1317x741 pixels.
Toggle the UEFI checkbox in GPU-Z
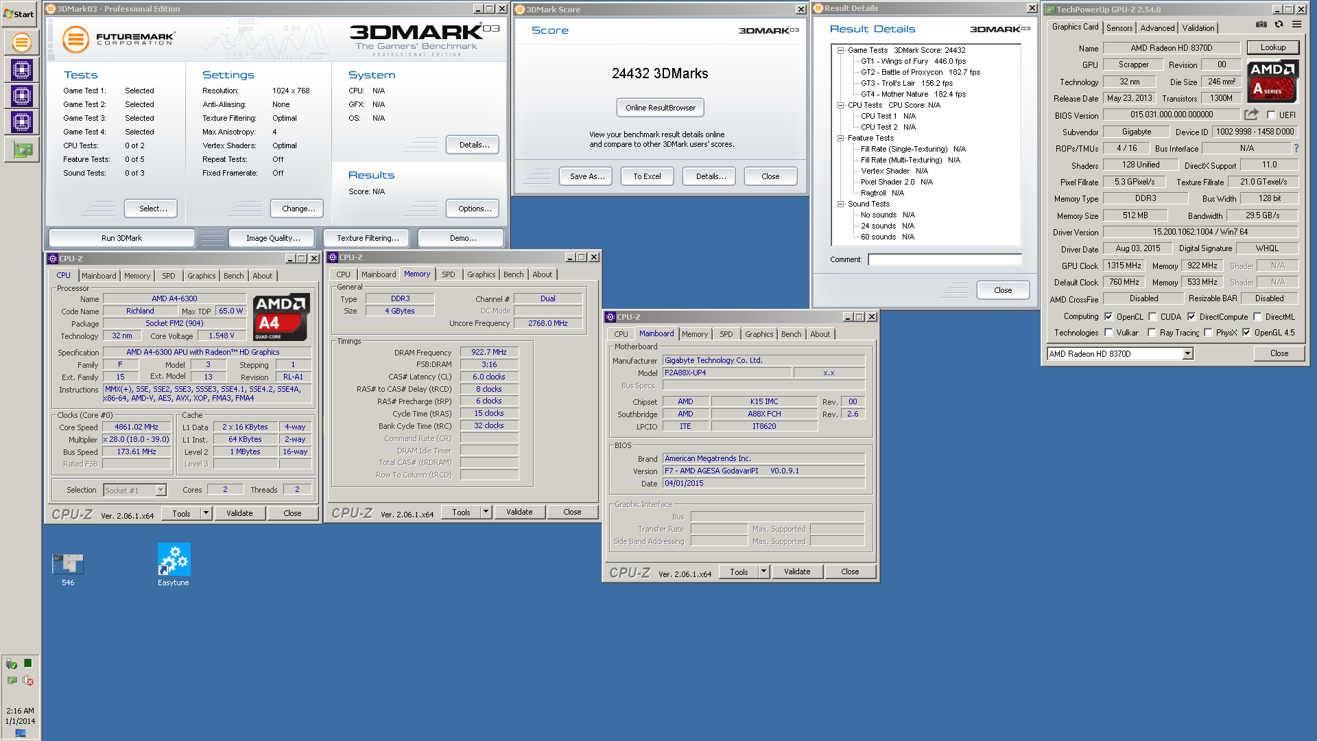[x=1271, y=115]
